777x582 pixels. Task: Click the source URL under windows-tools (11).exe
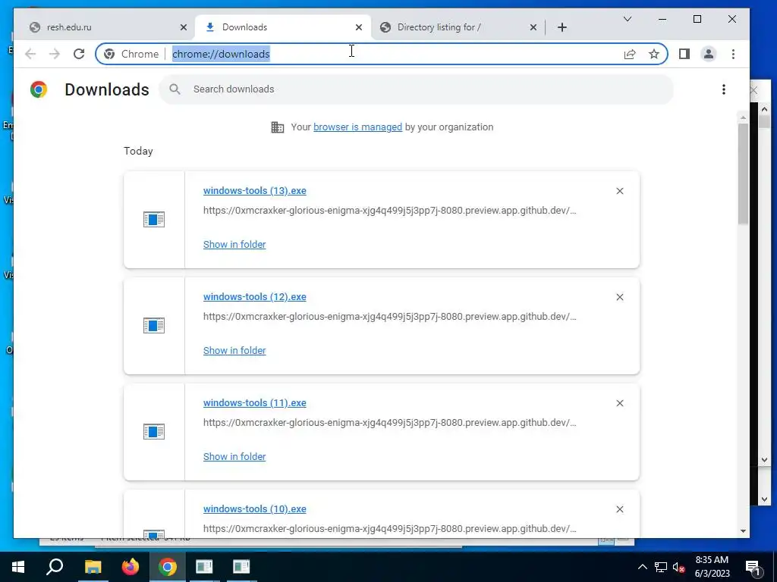389,423
